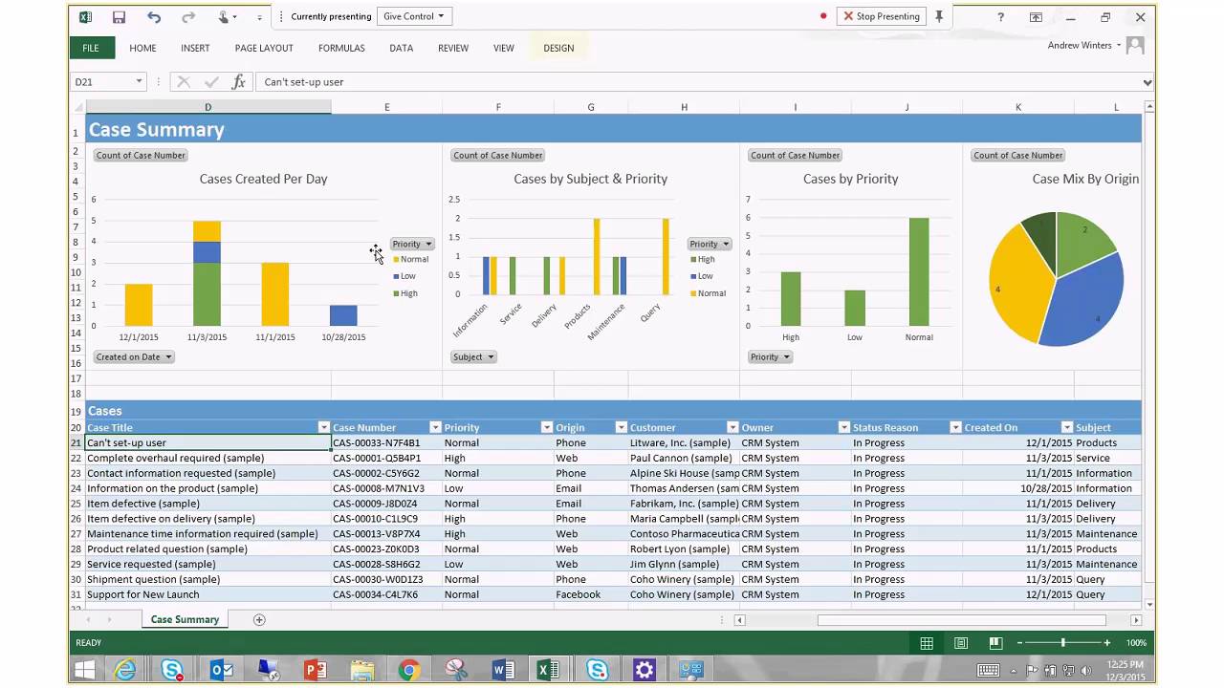
Task: Open Internet Explorer from taskbar
Action: coord(125,670)
